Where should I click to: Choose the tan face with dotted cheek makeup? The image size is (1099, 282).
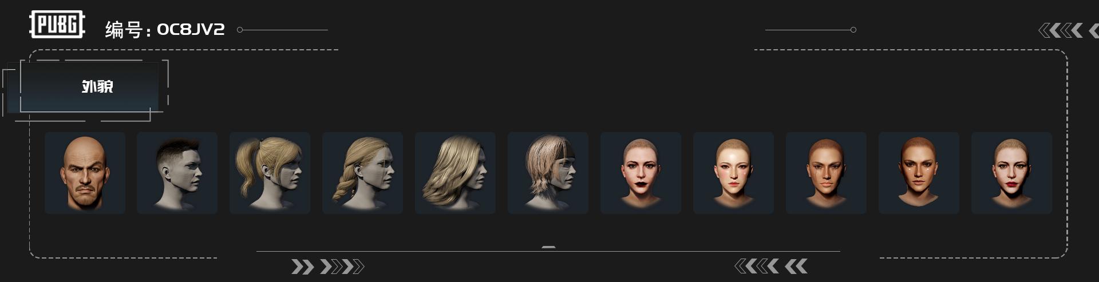(919, 173)
